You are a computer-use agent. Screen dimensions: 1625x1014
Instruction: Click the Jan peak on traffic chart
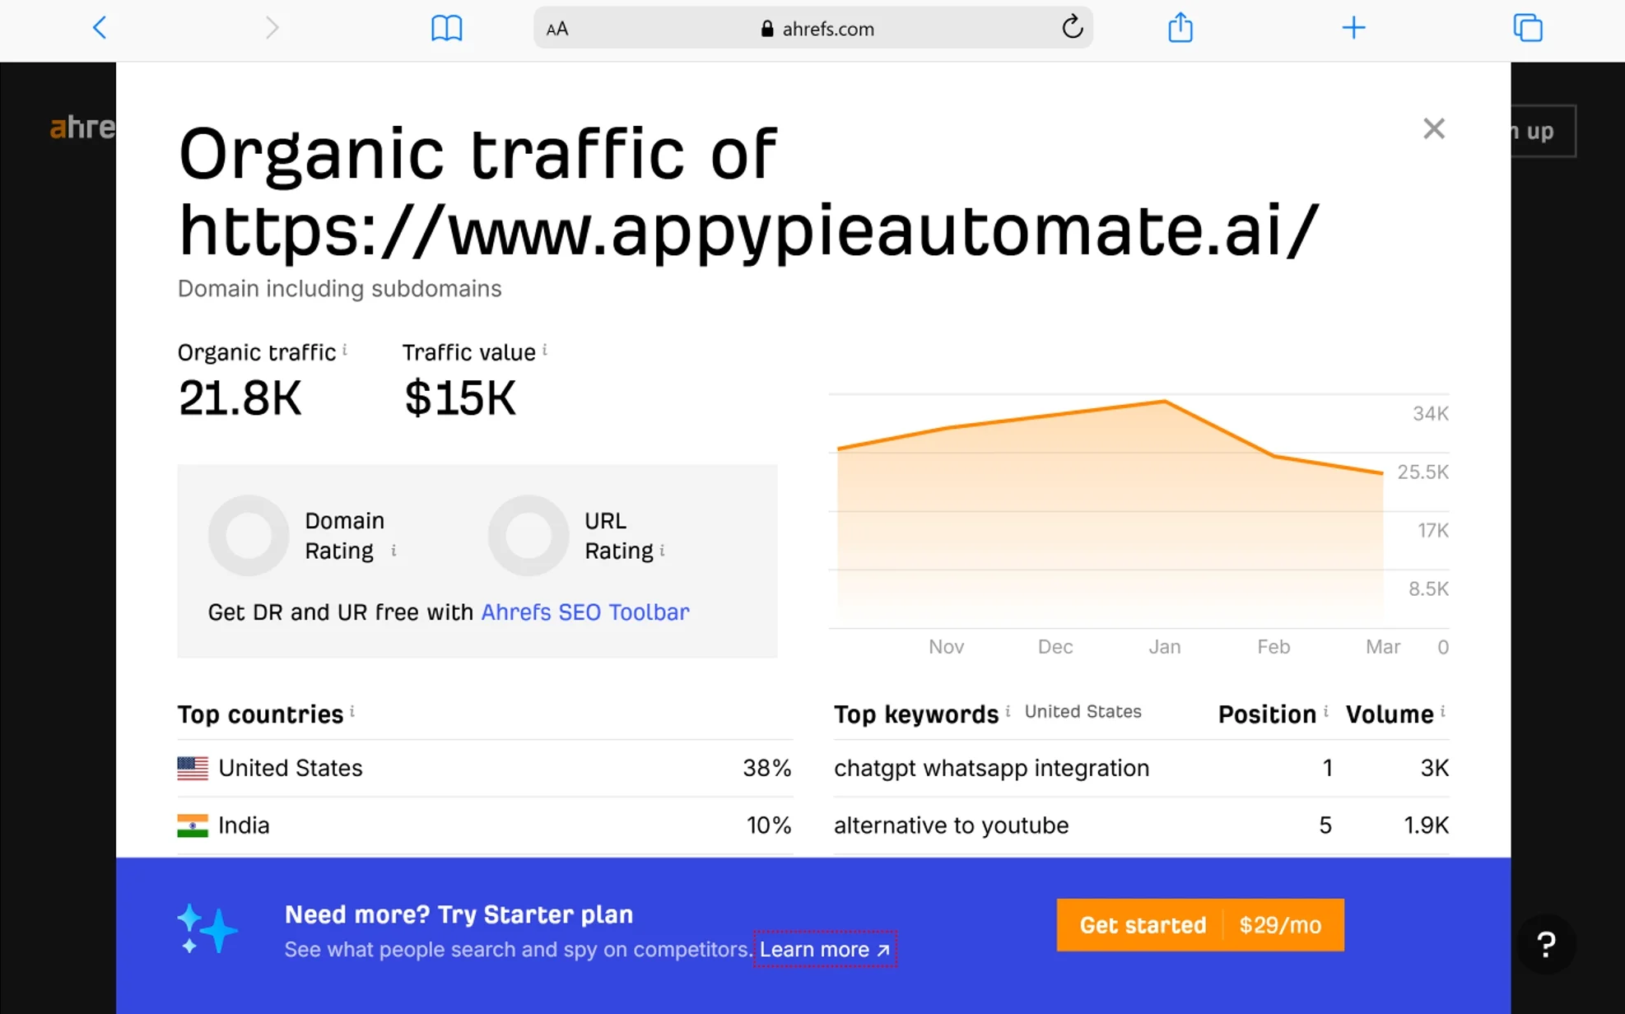tap(1164, 401)
